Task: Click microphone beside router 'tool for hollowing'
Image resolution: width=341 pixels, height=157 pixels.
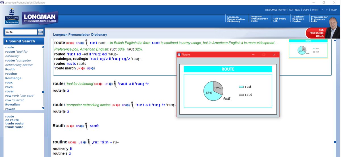Action: [115, 84]
